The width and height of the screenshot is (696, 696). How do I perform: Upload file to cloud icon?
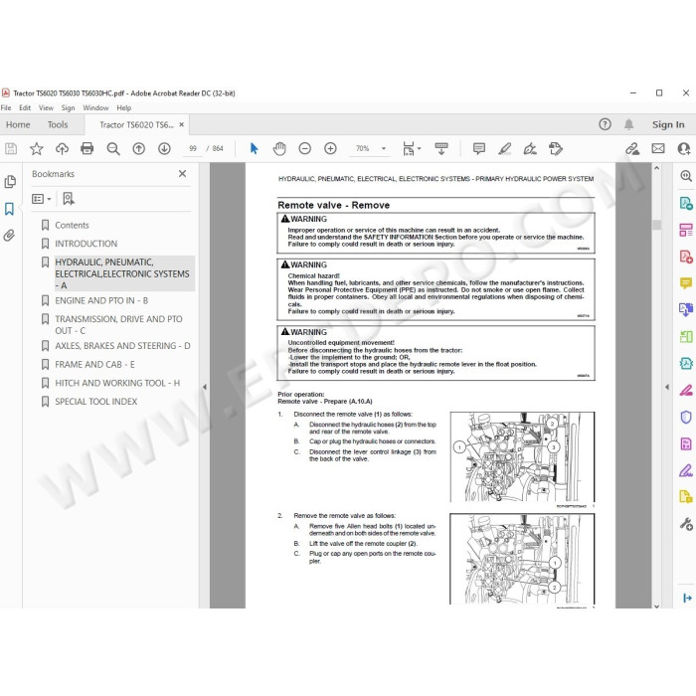click(x=62, y=148)
